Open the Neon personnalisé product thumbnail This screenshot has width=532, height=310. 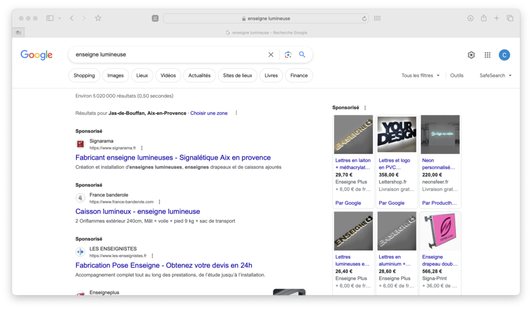coord(440,135)
